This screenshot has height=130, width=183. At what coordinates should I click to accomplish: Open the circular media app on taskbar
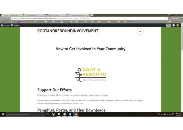pyautogui.click(x=53, y=114)
